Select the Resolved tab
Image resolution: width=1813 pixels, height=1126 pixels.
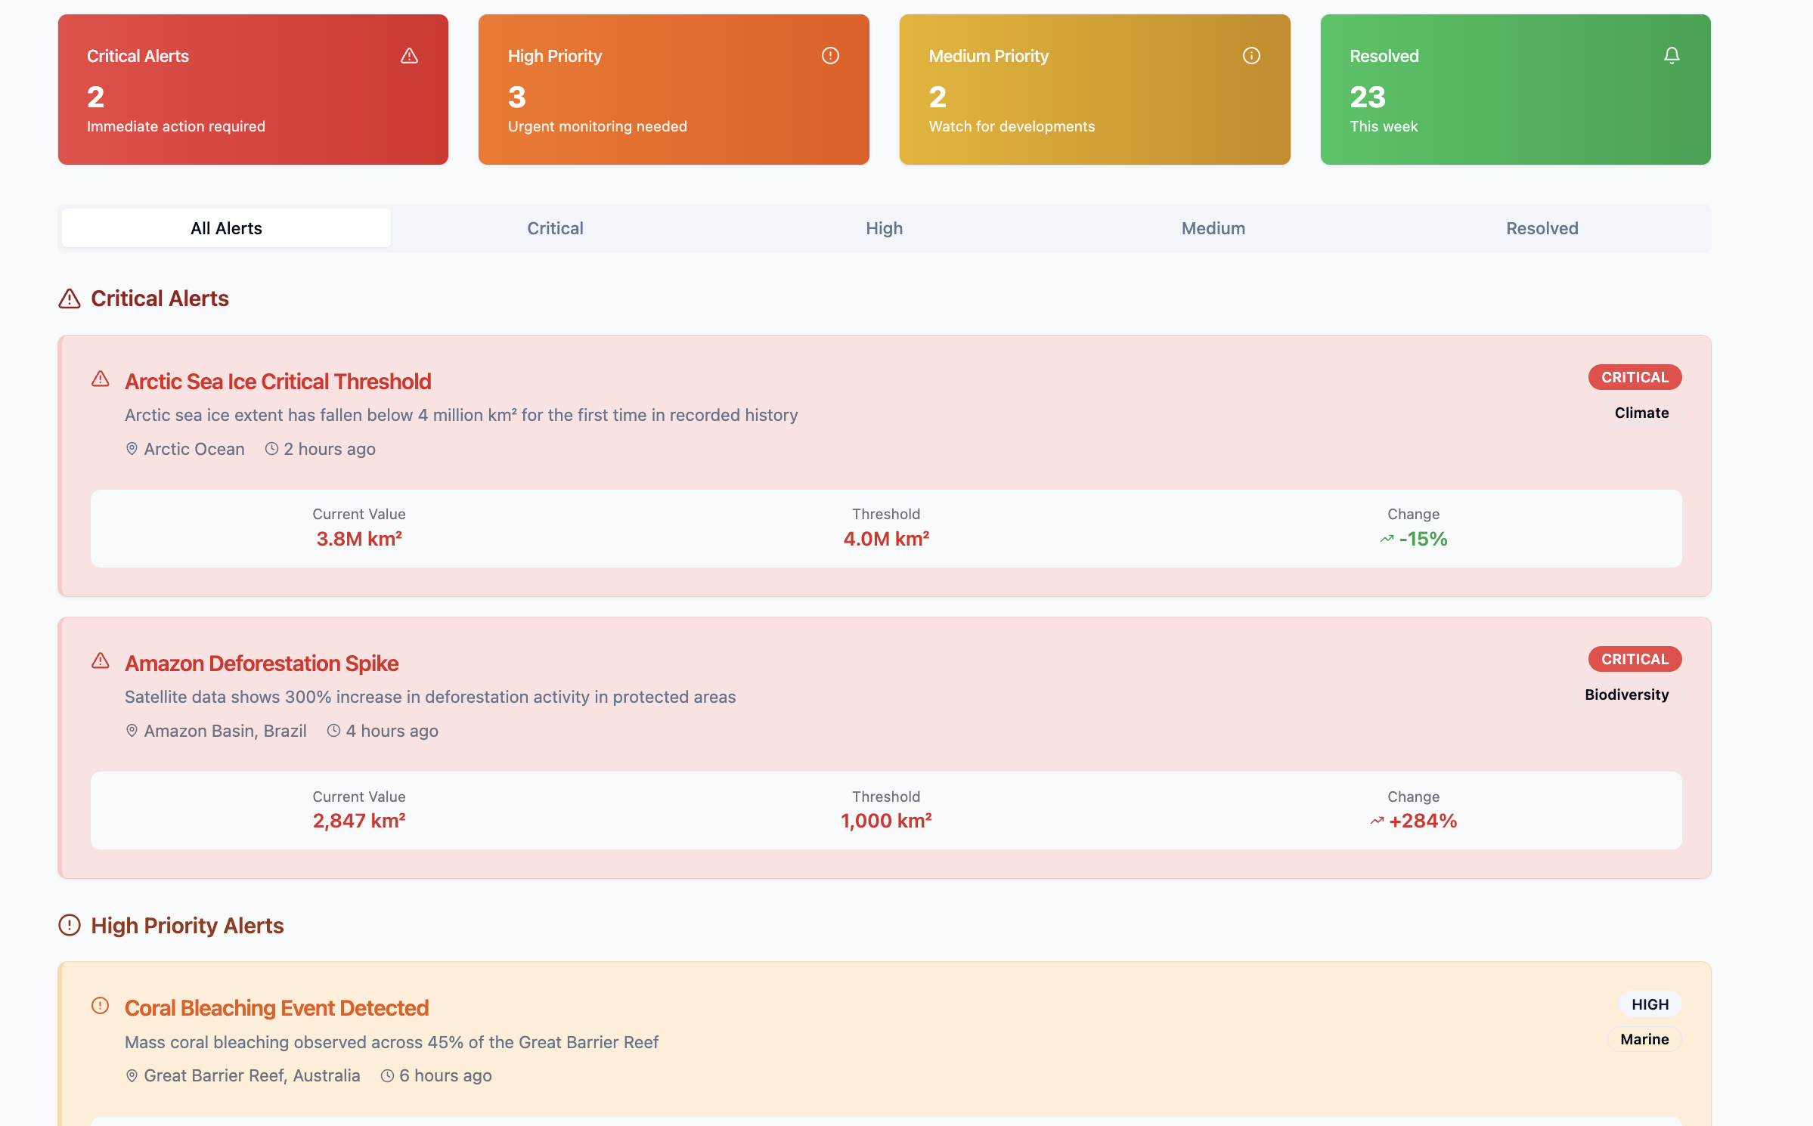(1542, 228)
